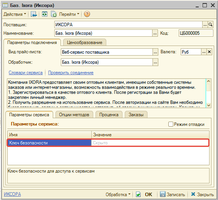
Task: Open the Словари сервиса link
Action: tap(25, 73)
